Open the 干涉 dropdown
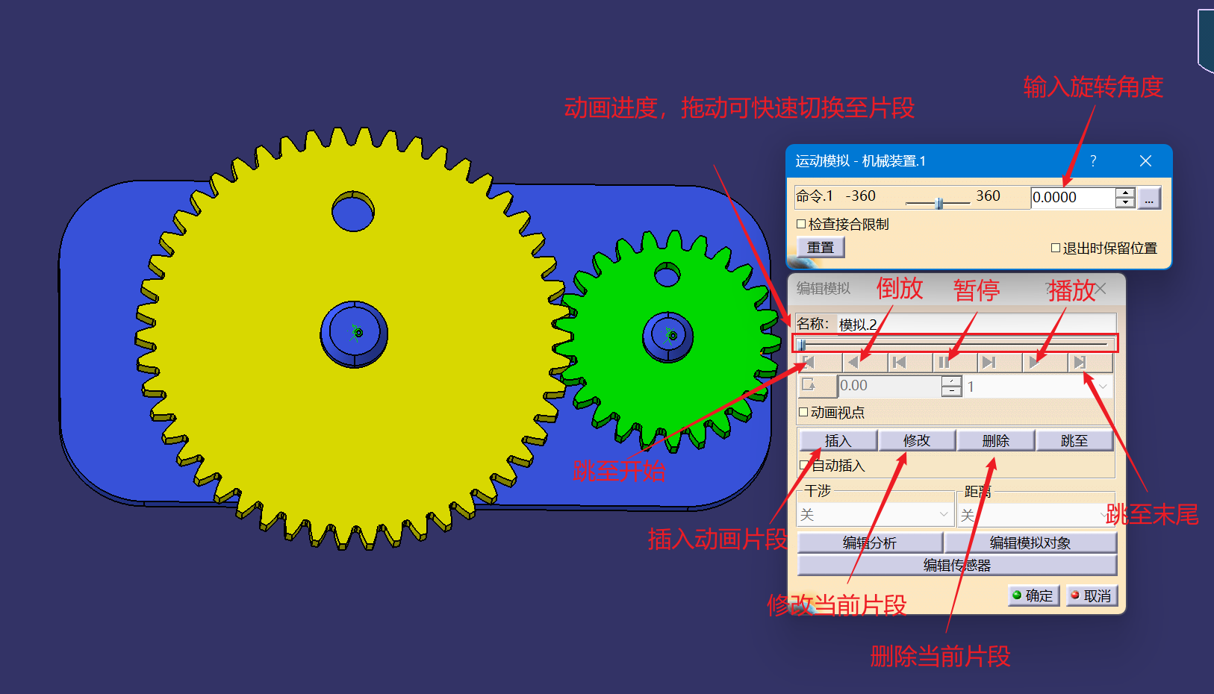Viewport: 1214px width, 694px height. (x=875, y=515)
